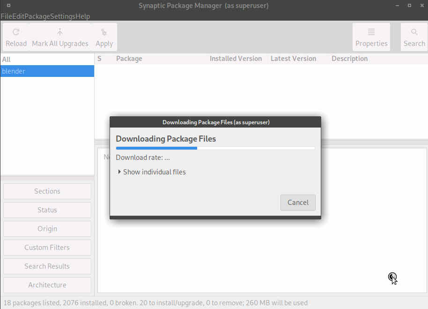
Task: Sort by the Description column header
Action: (350, 59)
